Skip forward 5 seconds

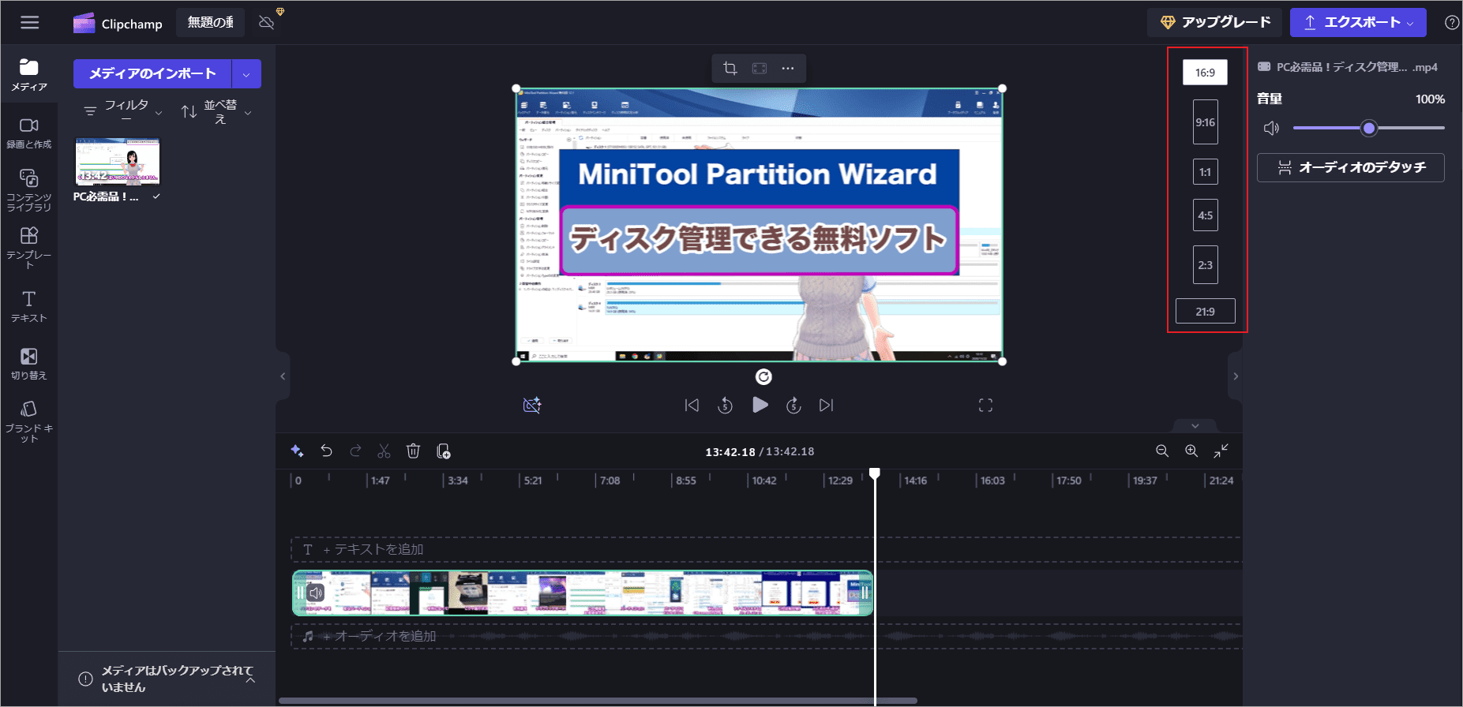(793, 405)
